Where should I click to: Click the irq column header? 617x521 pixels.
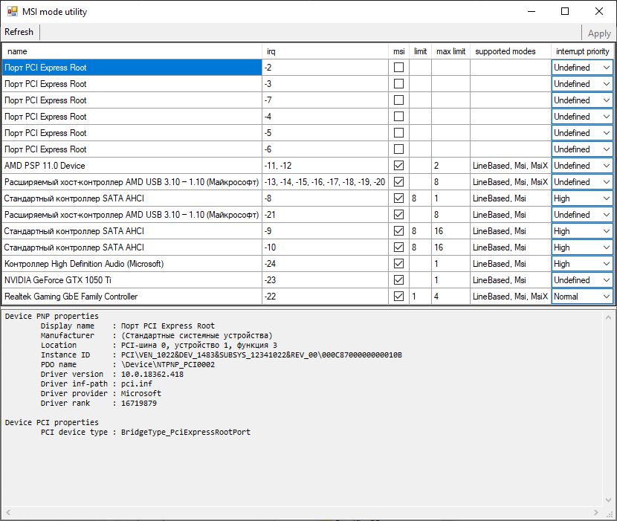pos(325,51)
